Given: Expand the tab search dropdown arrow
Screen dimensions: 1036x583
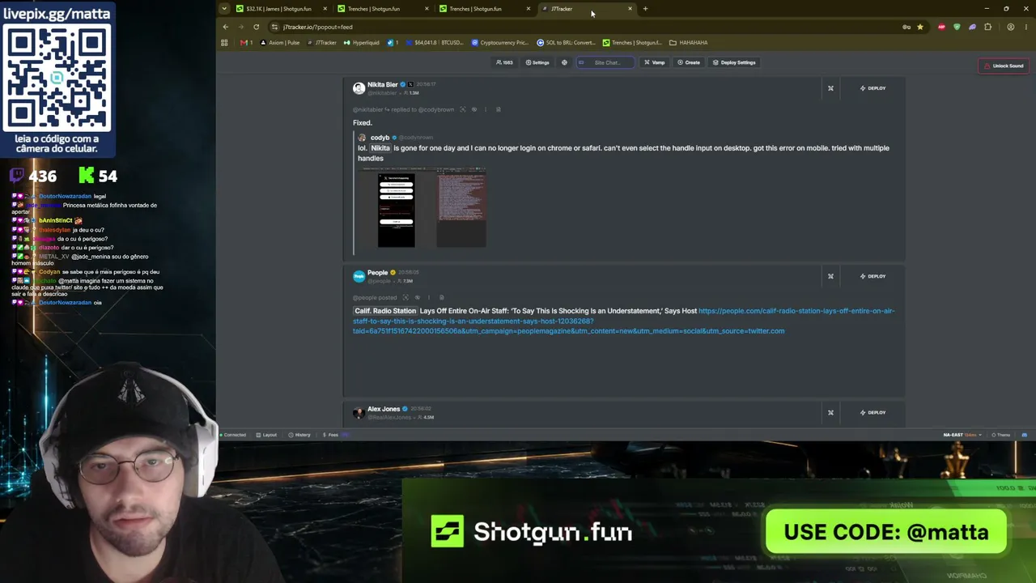Looking at the screenshot, I should pyautogui.click(x=223, y=9).
